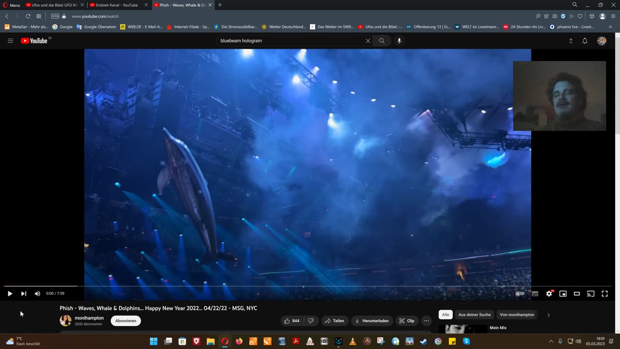
Task: Open YouTube notifications bell
Action: 585,41
